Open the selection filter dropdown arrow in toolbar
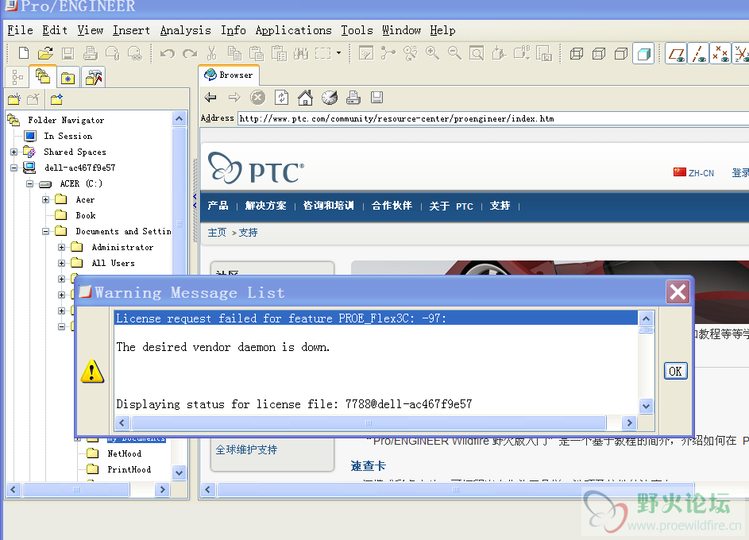 click(338, 53)
